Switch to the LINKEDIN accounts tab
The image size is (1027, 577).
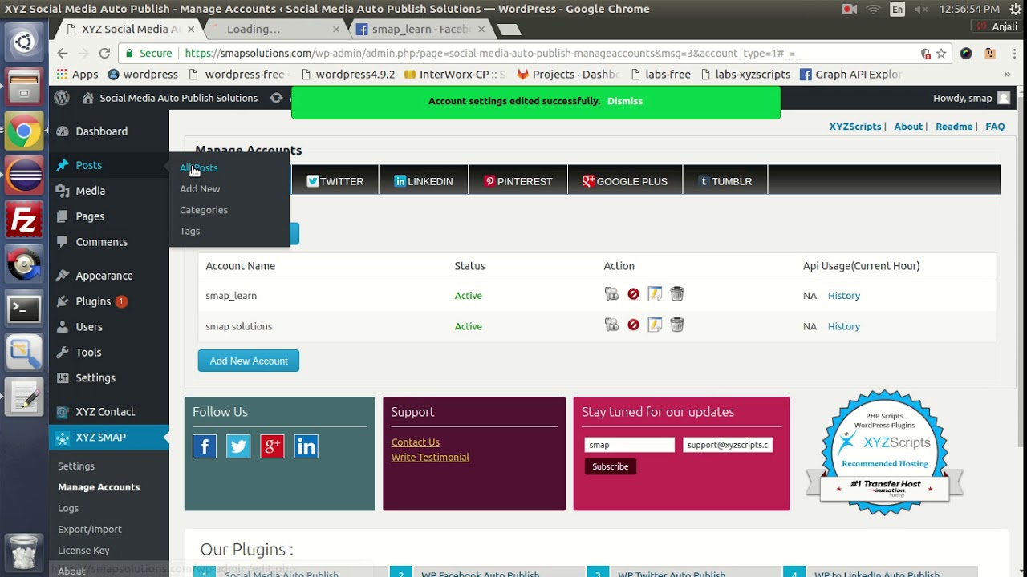[x=424, y=181]
